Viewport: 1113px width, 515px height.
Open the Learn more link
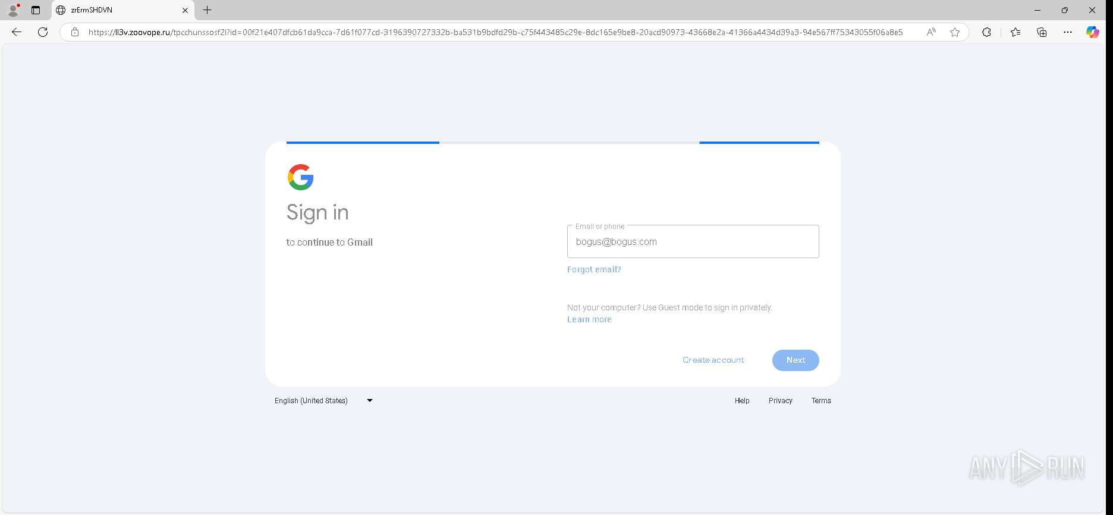click(x=589, y=319)
